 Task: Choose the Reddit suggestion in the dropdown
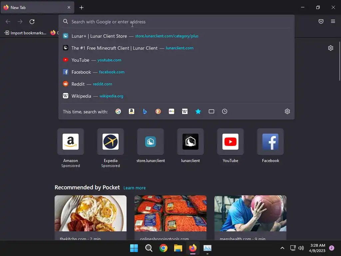pos(176,84)
